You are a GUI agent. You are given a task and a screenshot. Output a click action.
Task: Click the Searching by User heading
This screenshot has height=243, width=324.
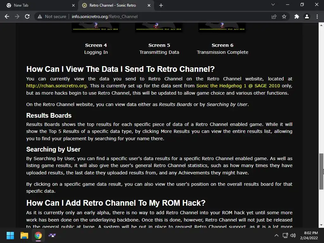tap(53, 149)
